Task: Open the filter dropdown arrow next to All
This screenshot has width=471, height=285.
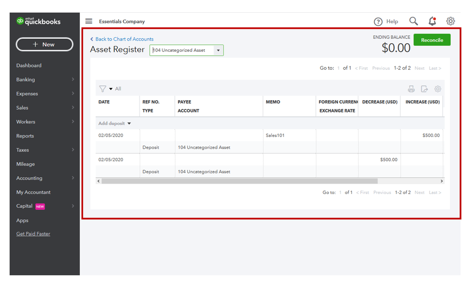Action: coord(111,89)
